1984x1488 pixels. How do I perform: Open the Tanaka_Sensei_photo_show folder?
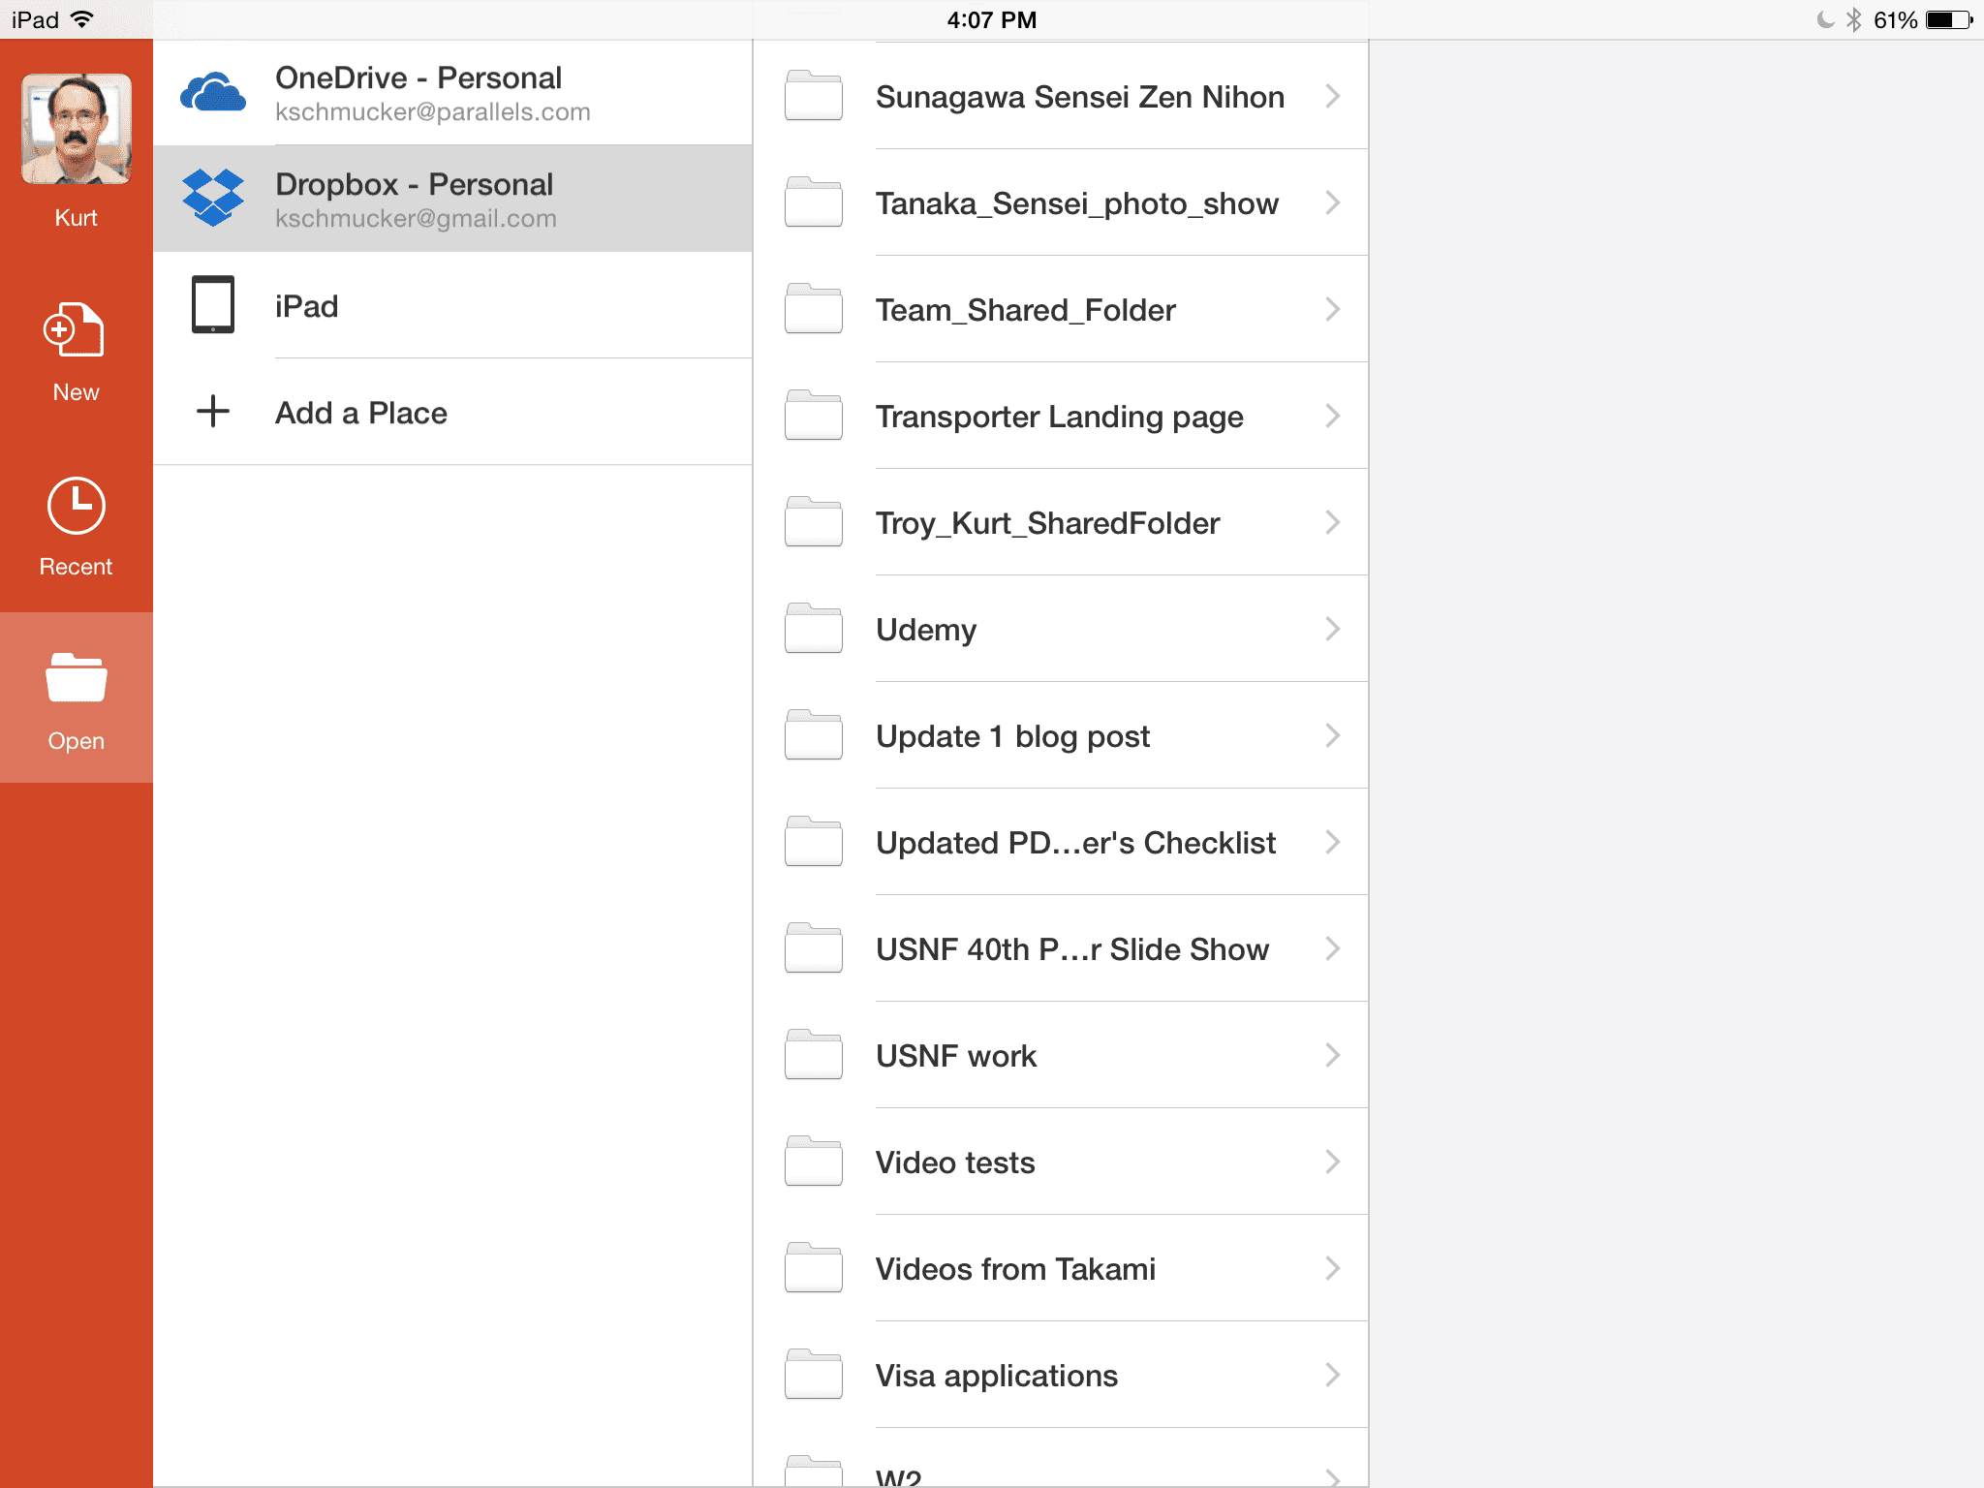click(x=1062, y=202)
